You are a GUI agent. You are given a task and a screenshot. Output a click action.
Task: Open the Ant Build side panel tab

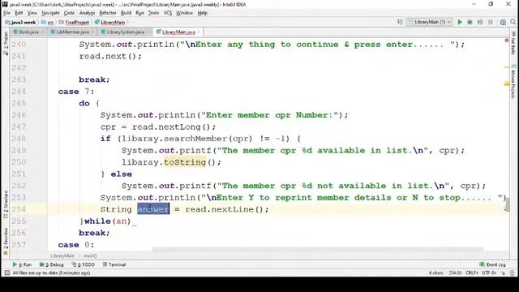pos(513,43)
